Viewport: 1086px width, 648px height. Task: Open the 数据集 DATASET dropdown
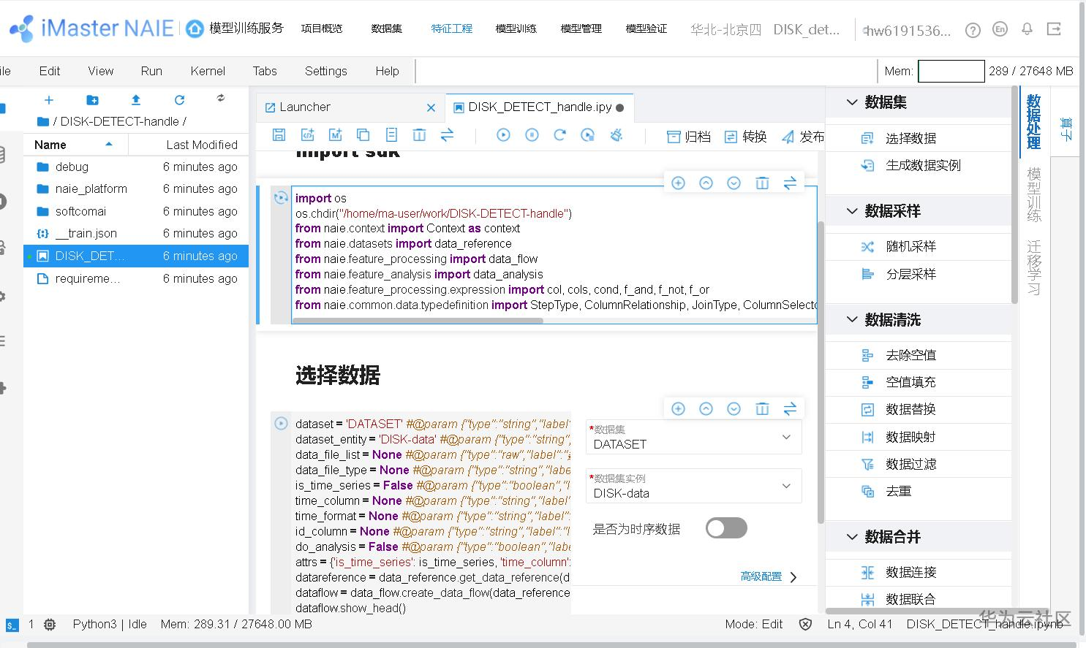[693, 437]
